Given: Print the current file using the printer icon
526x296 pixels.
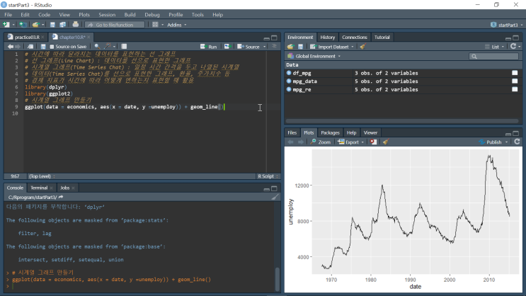Looking at the screenshot, I should pos(76,25).
